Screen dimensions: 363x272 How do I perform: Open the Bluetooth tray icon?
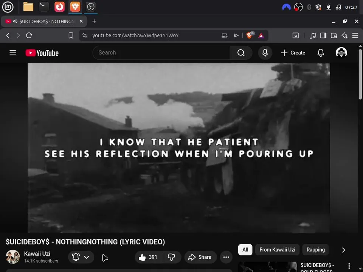pos(309,7)
